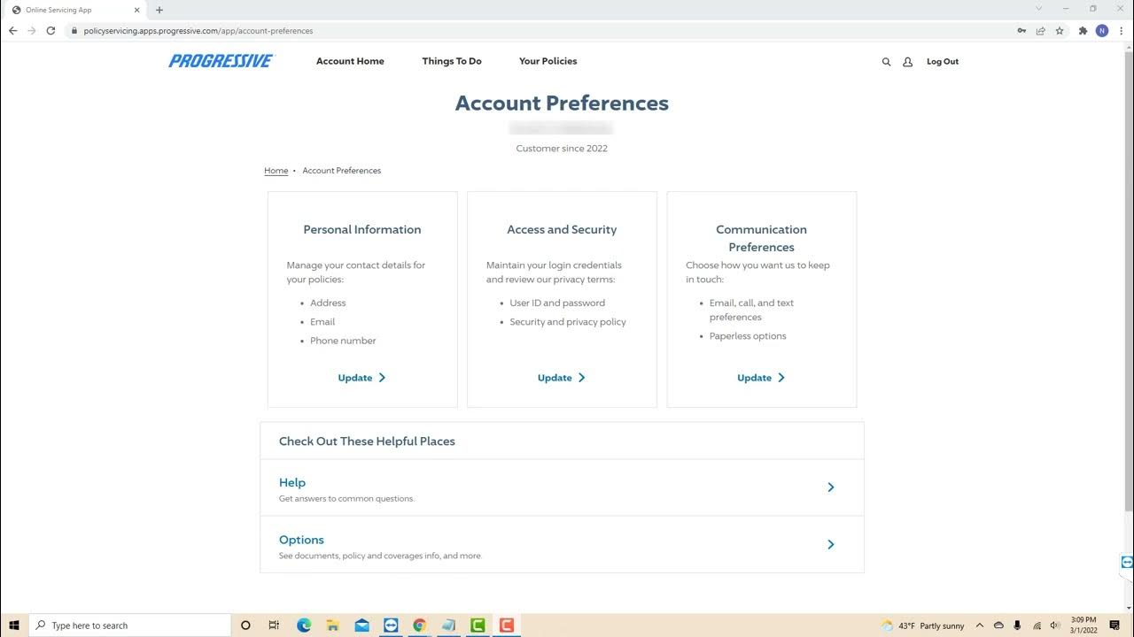Open Chrome profile avatar N
The height and width of the screenshot is (637, 1134).
click(1102, 30)
